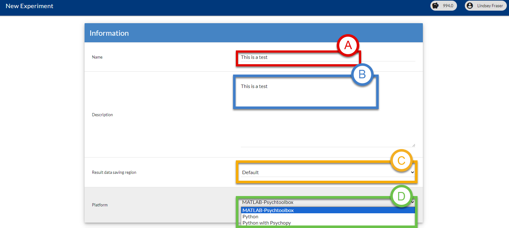This screenshot has width=509, height=228.
Task: Click the 994.0 credit balance
Action: click(x=448, y=6)
